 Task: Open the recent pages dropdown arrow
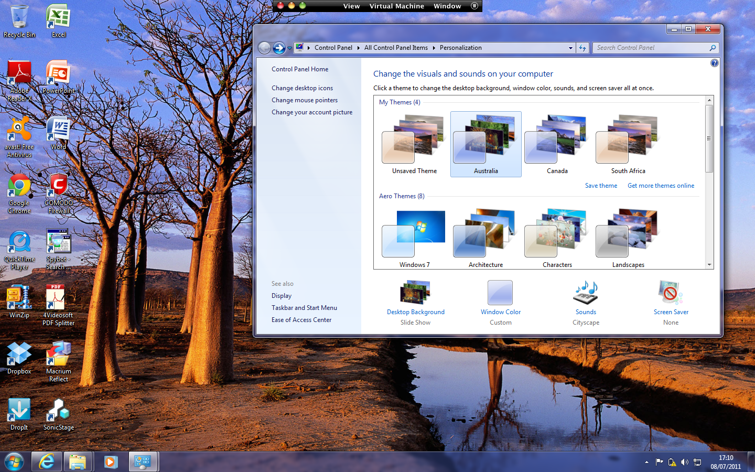pyautogui.click(x=289, y=48)
